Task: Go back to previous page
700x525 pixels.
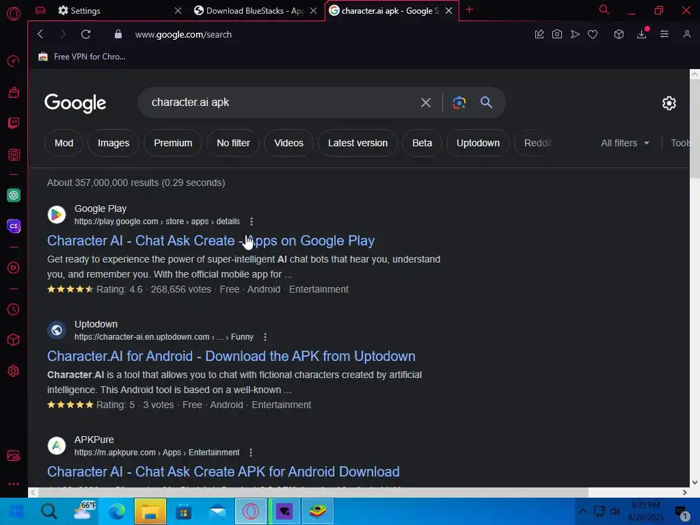Action: [x=40, y=34]
